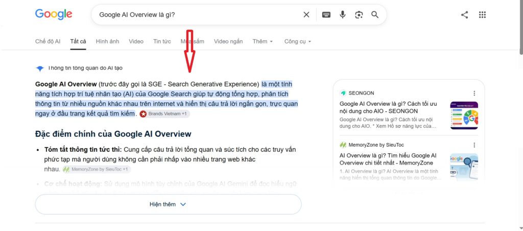Click the AI overview diamond icon
Image resolution: width=523 pixels, height=231 pixels.
(40, 68)
